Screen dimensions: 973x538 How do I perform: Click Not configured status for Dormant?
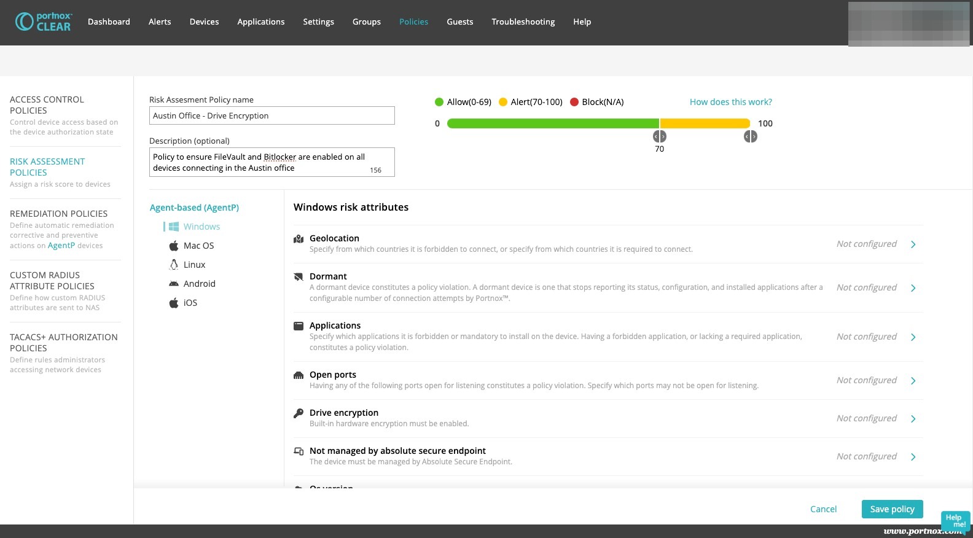click(866, 287)
